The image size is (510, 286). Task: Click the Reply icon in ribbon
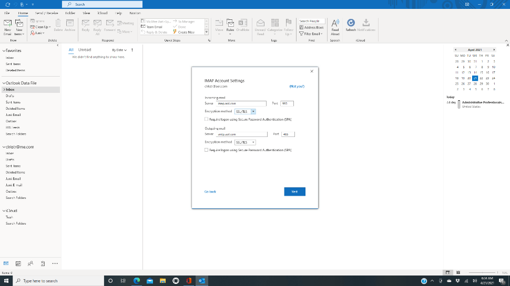click(x=86, y=23)
